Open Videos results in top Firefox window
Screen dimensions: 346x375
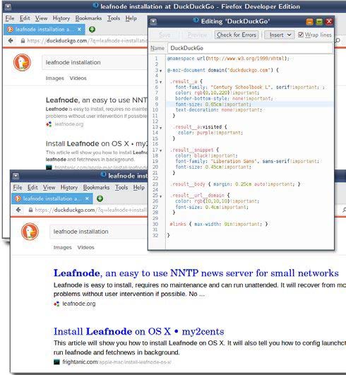pyautogui.click(x=78, y=78)
